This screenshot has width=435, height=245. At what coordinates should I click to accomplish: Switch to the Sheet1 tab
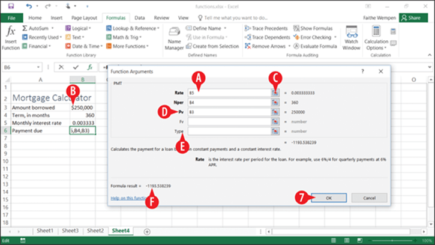tap(45, 231)
